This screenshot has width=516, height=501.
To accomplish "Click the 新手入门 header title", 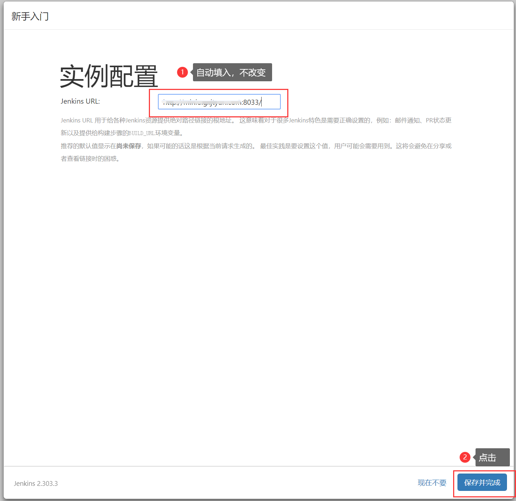I will pyautogui.click(x=30, y=16).
